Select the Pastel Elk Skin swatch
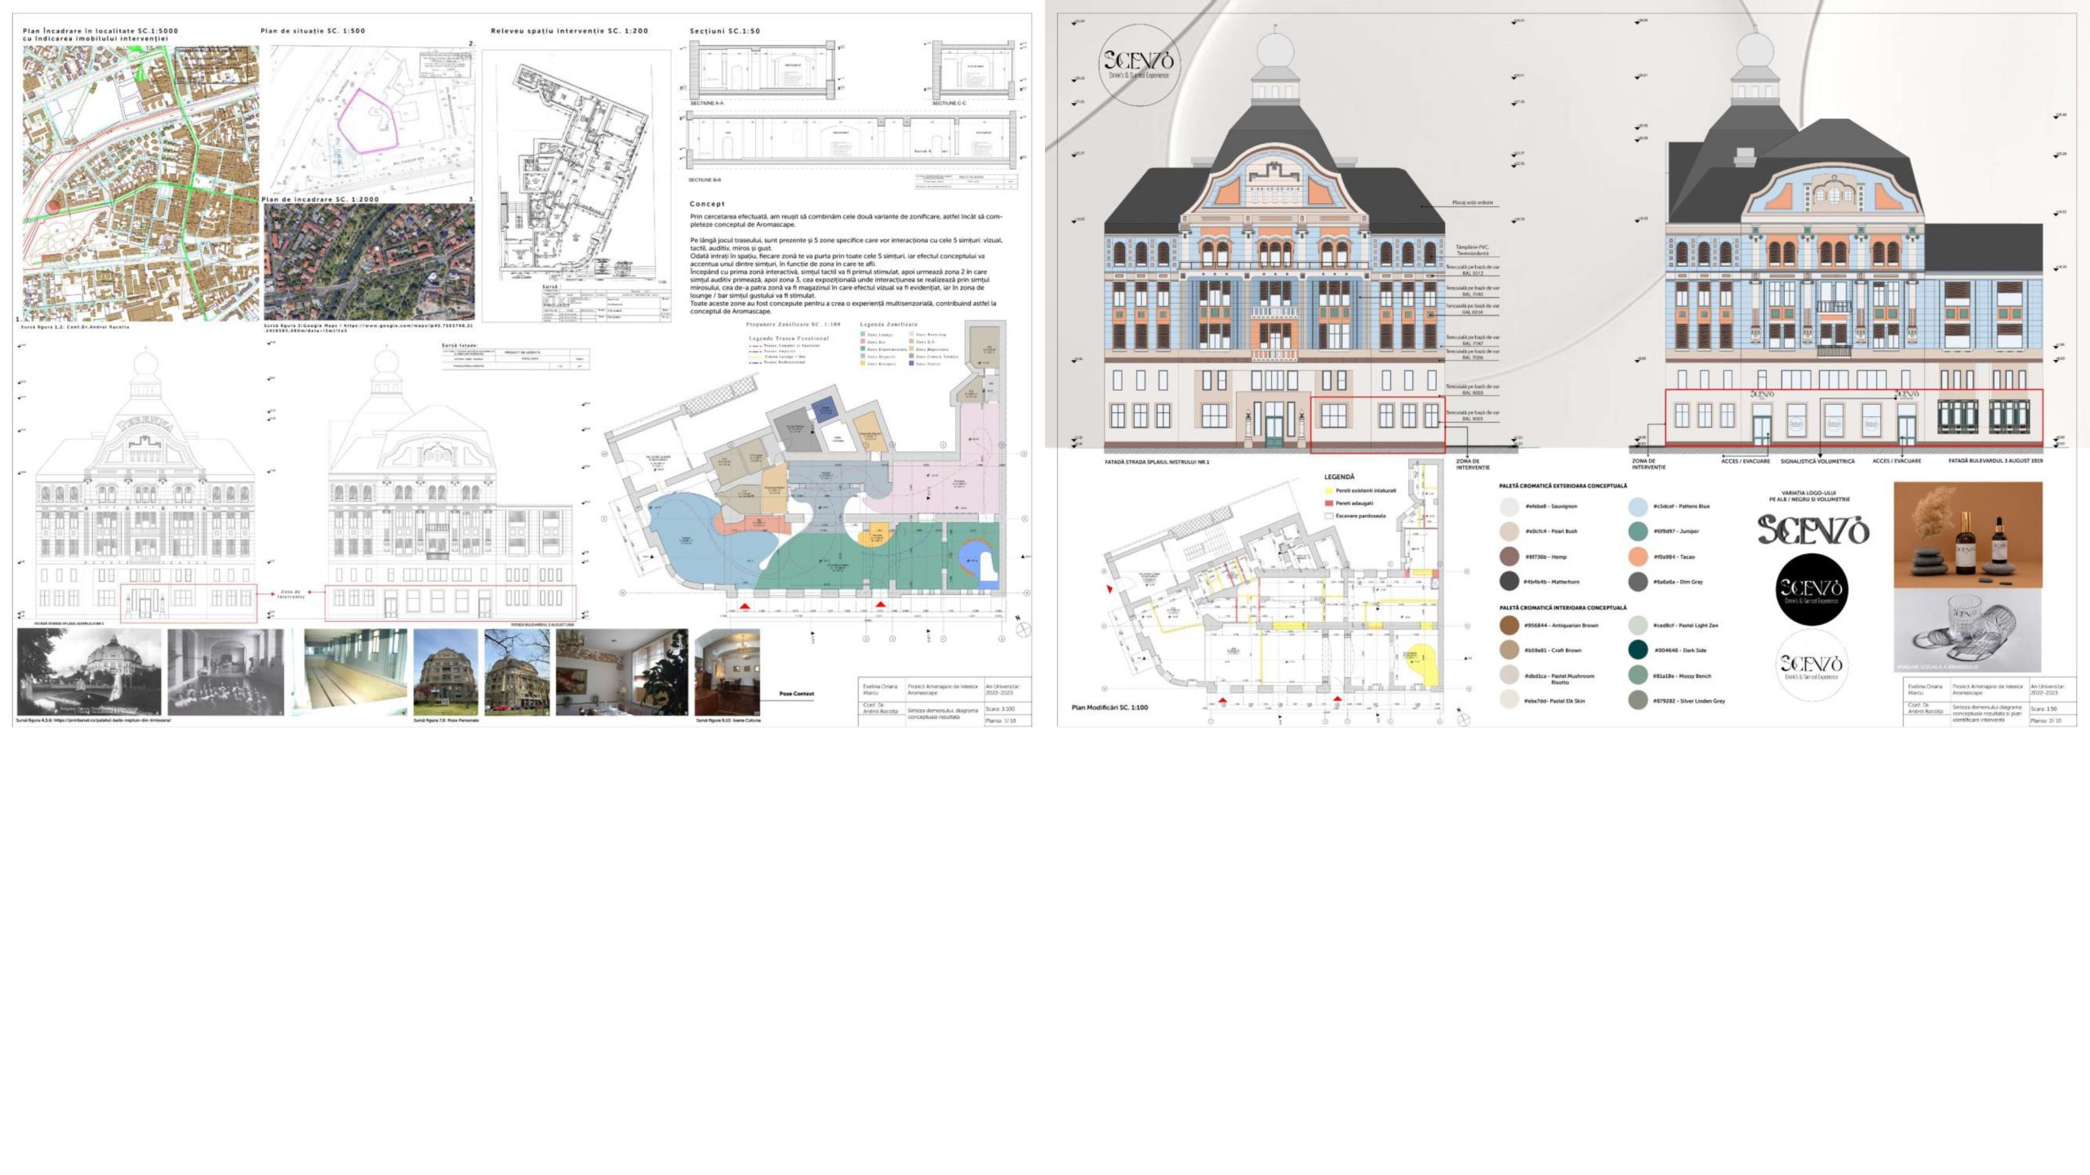The width and height of the screenshot is (2090, 1175). 1509,700
